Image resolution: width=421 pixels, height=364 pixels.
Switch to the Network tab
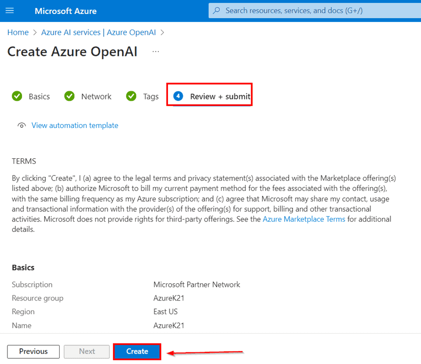pos(96,97)
